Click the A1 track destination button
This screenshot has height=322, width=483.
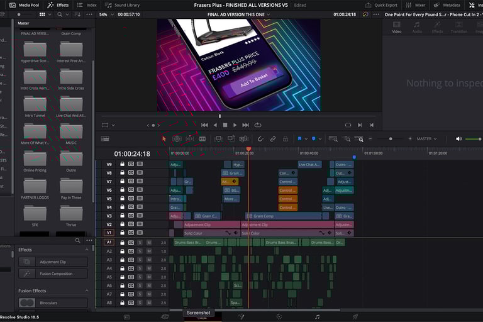coord(109,243)
